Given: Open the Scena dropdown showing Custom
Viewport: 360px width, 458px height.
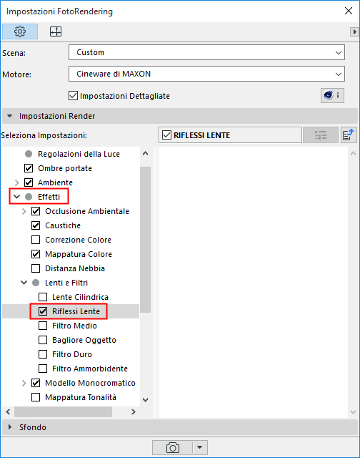Looking at the screenshot, I should point(206,52).
